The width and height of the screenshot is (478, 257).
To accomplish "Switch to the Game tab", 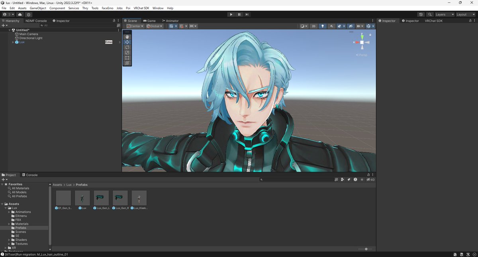I will (x=149, y=21).
